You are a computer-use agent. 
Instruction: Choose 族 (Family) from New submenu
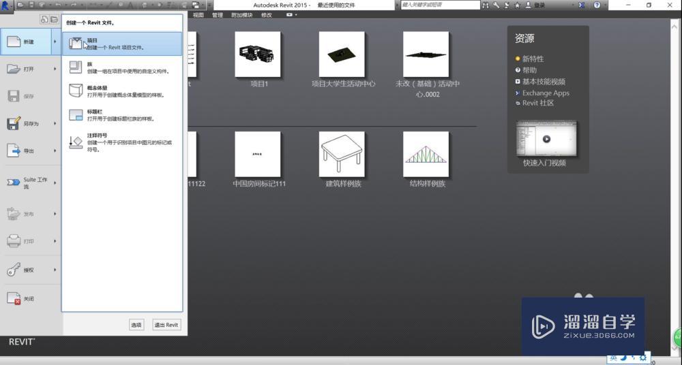click(x=122, y=67)
